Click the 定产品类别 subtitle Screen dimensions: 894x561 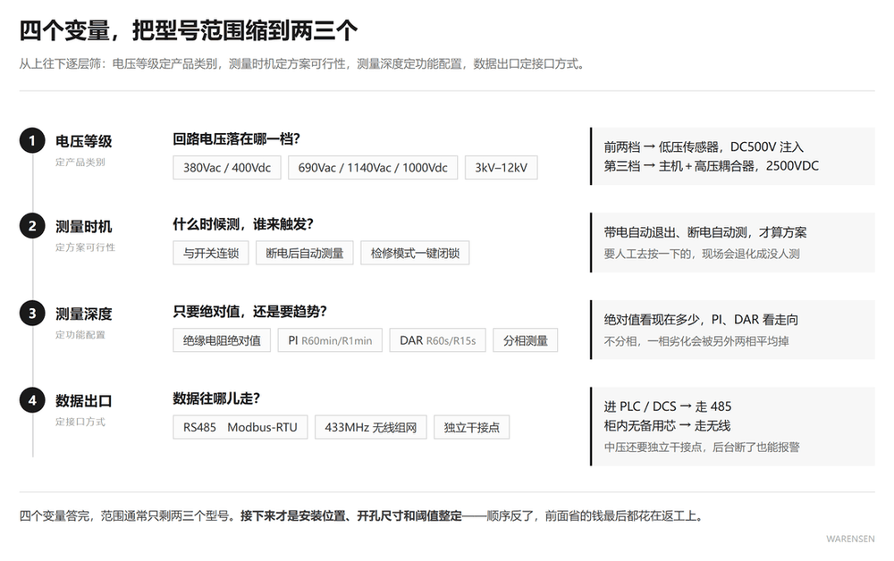click(x=80, y=163)
